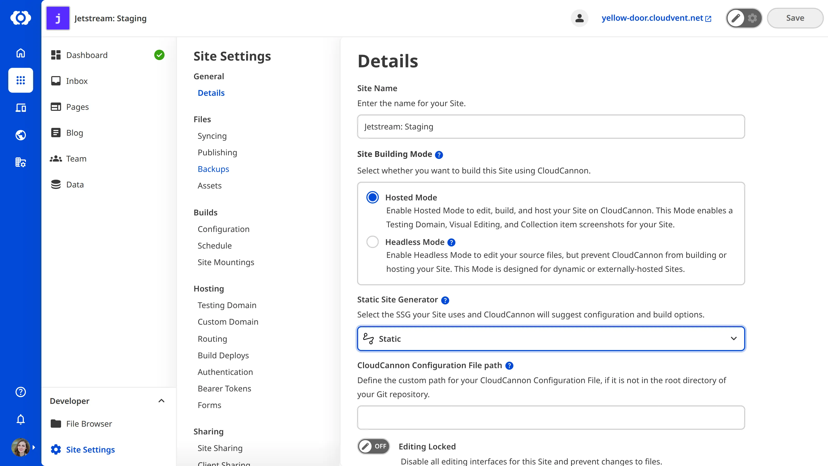
Task: Open help for Configuration File path
Action: pos(509,366)
